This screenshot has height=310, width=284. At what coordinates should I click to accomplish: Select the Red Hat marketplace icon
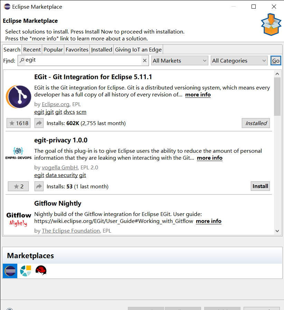[41, 270]
